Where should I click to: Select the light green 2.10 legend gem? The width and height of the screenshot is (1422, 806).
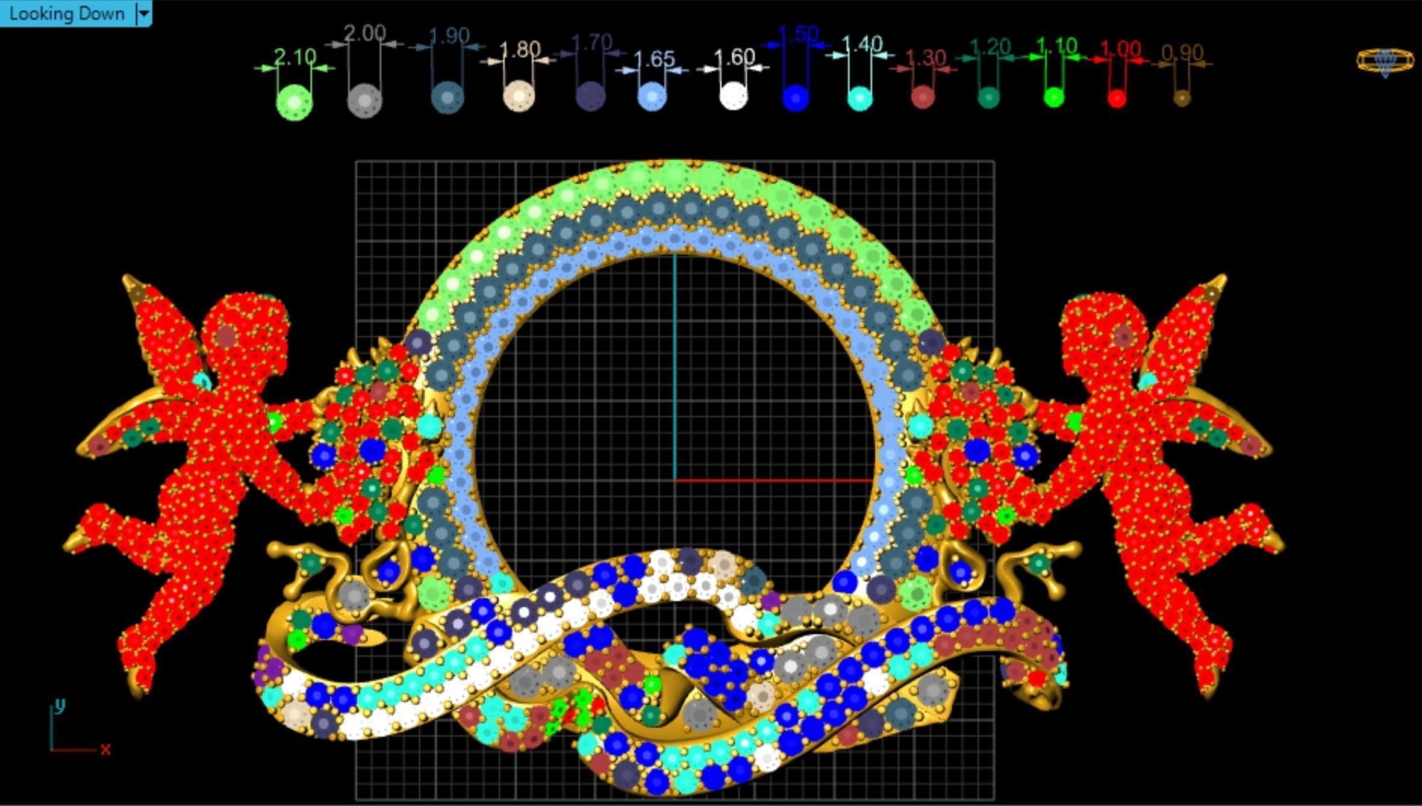pos(294,102)
